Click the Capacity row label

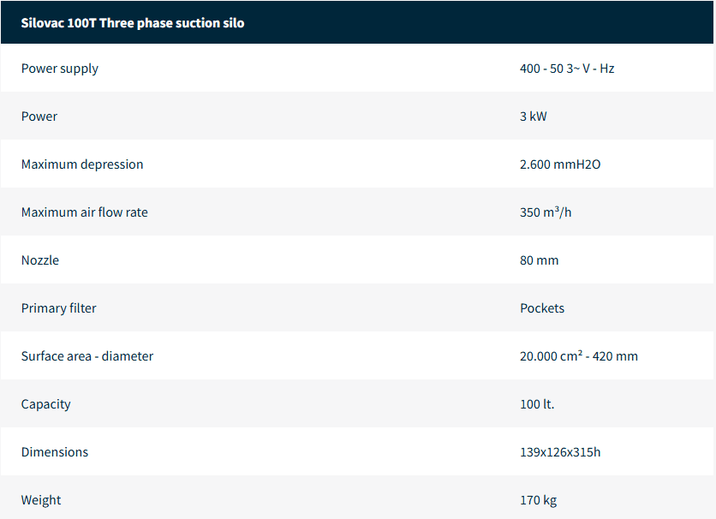click(x=46, y=404)
